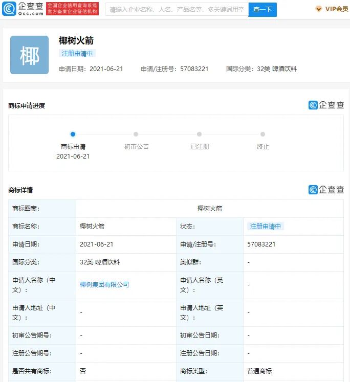Click the 椰树火箭 page title
The height and width of the screenshot is (382, 350).
76,41
